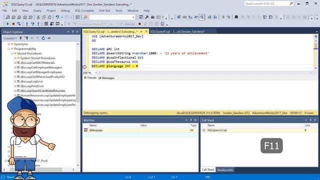Click the connect plug icon in Object Explorer

coord(20,38)
